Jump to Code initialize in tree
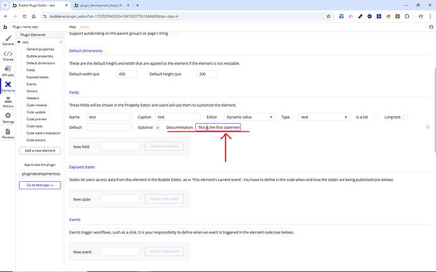Screen dimensions: 436x272 (37, 105)
